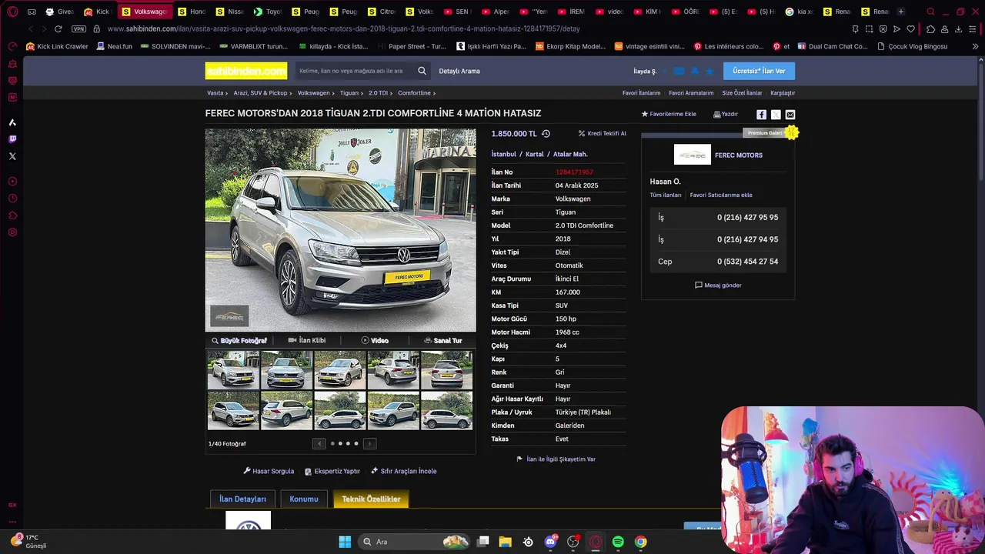Open Comfortline breadcrumb

(414, 93)
